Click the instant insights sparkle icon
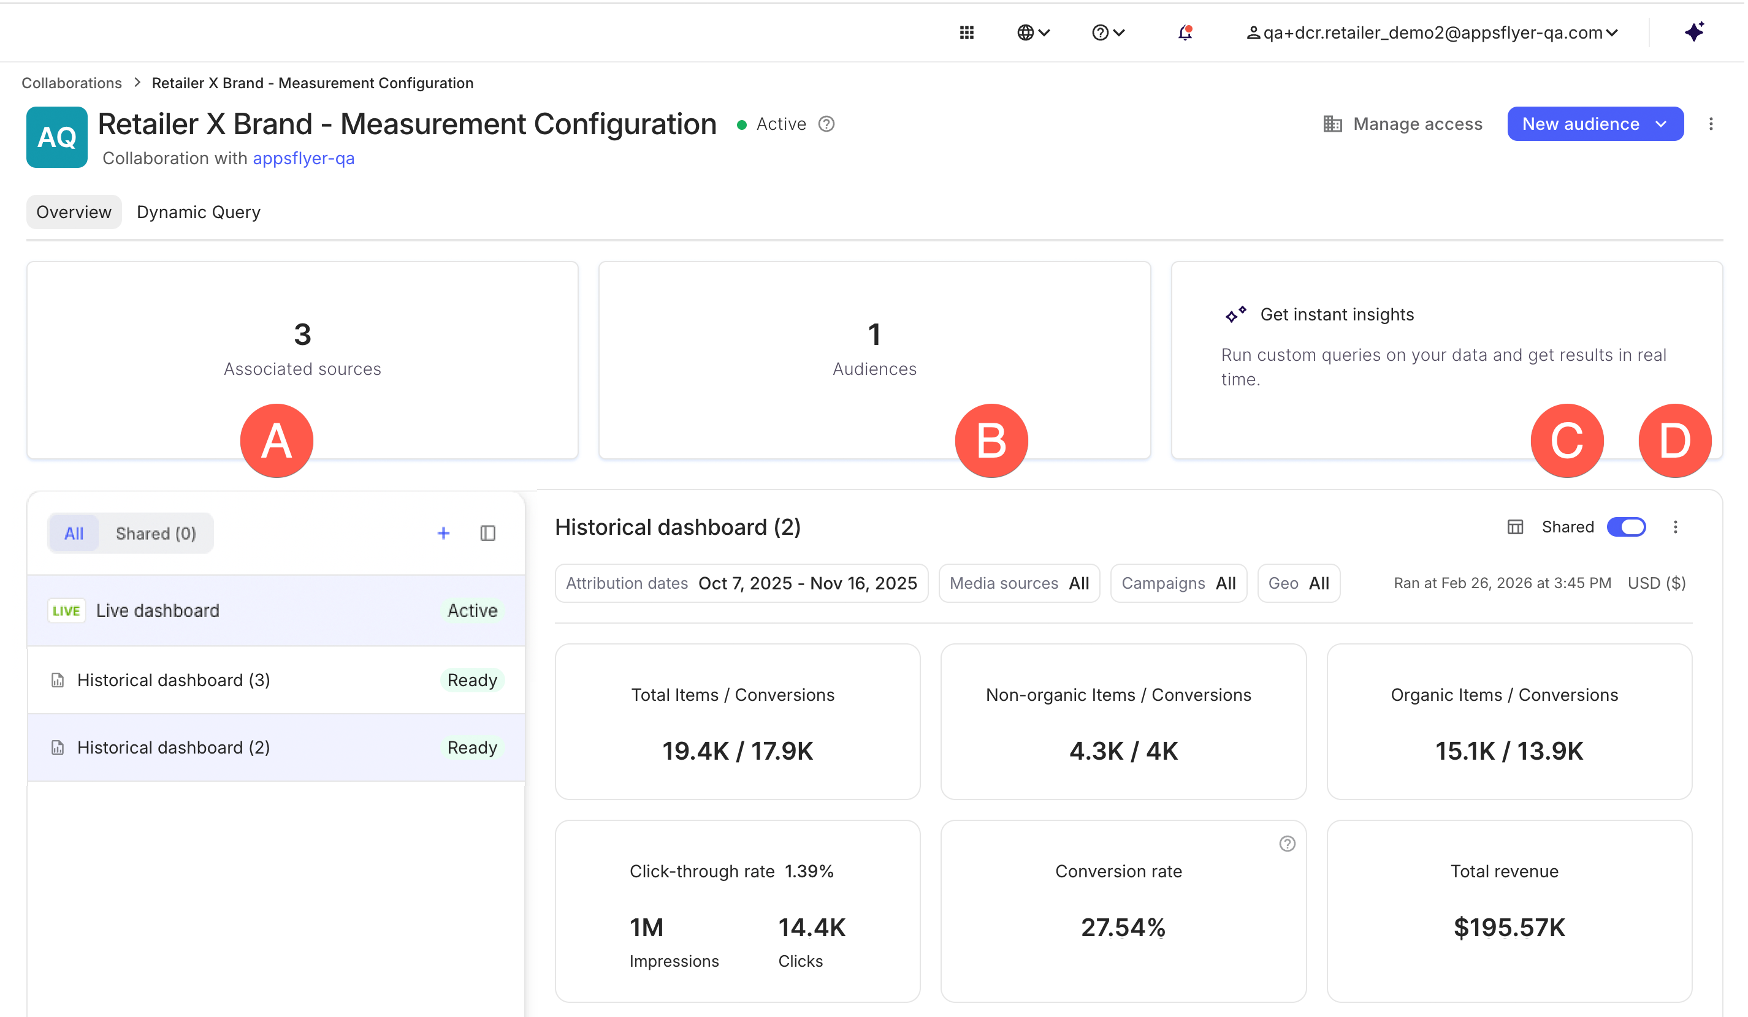 [1235, 315]
